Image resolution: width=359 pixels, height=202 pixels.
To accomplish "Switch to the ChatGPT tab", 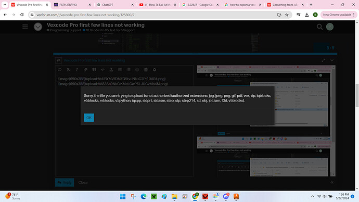I will coord(115,5).
